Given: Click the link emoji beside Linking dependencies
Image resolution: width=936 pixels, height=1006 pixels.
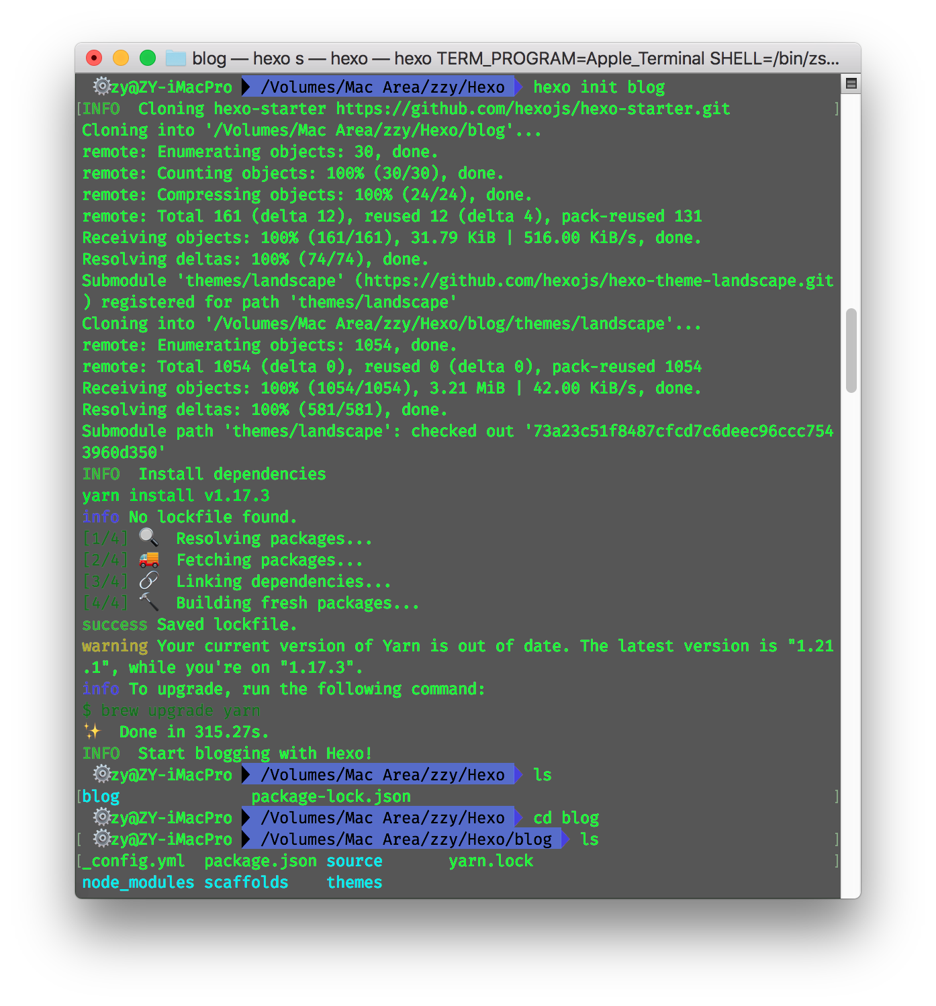Looking at the screenshot, I should [148, 581].
